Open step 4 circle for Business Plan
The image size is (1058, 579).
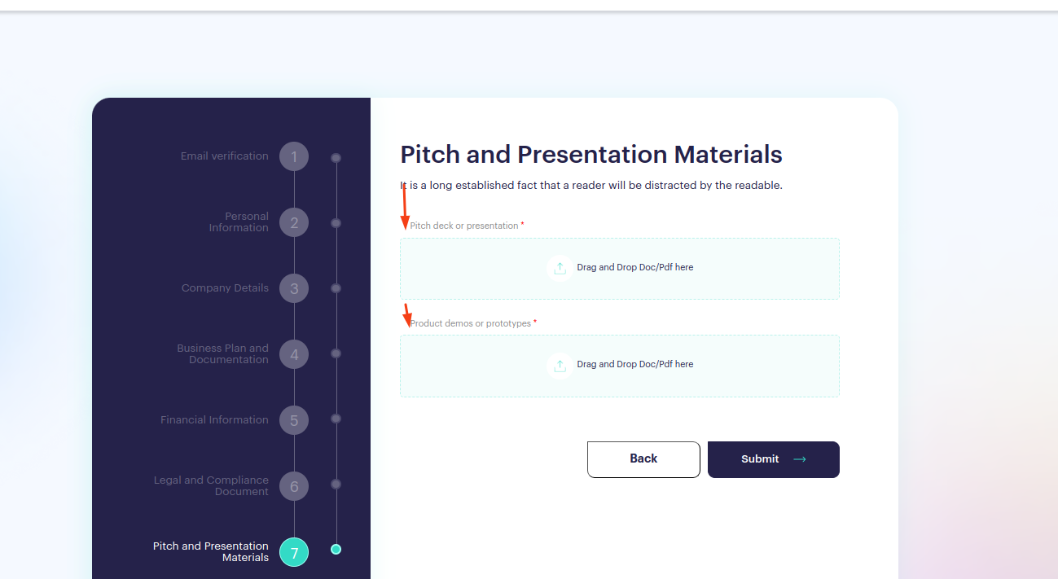click(294, 354)
